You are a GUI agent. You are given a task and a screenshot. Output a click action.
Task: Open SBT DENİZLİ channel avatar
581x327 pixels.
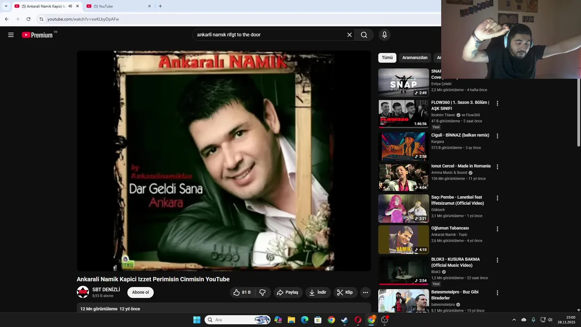83,292
